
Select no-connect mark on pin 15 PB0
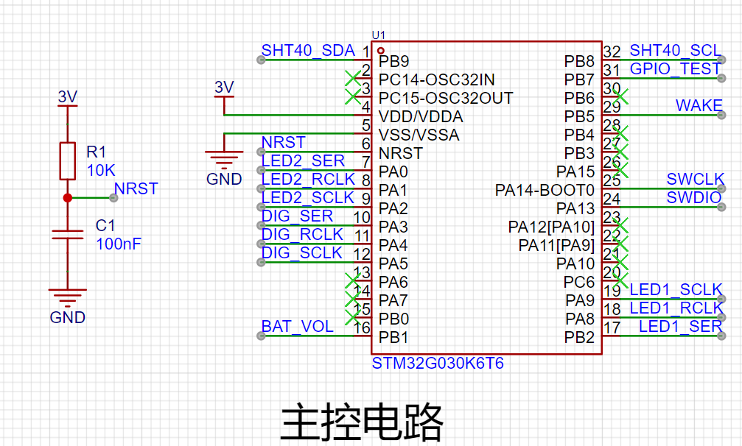[x=353, y=317]
